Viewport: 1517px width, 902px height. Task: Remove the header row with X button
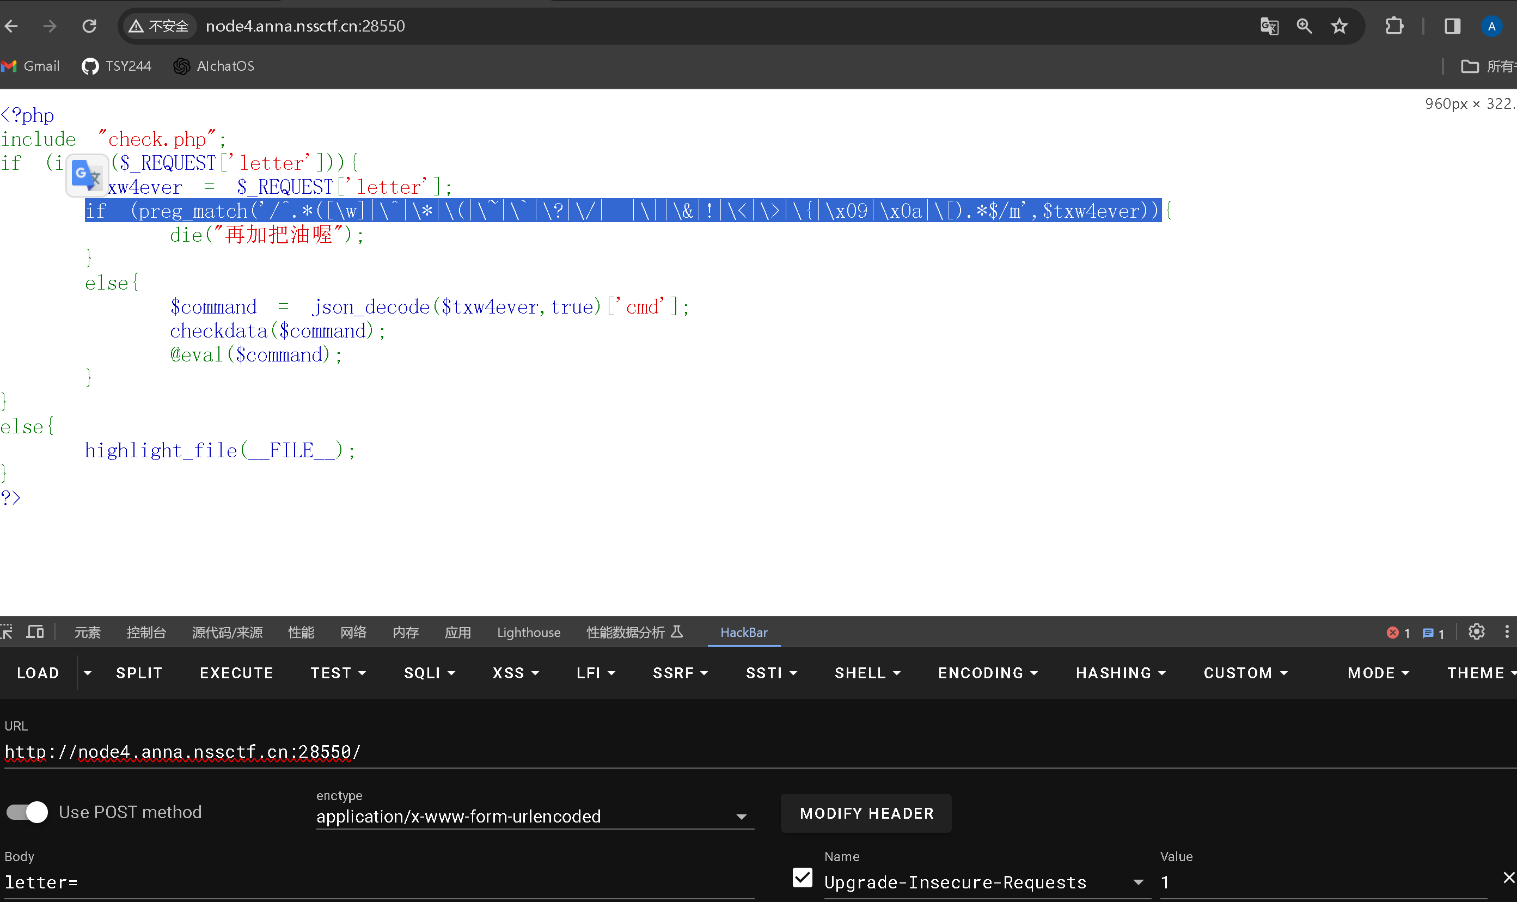click(1508, 878)
